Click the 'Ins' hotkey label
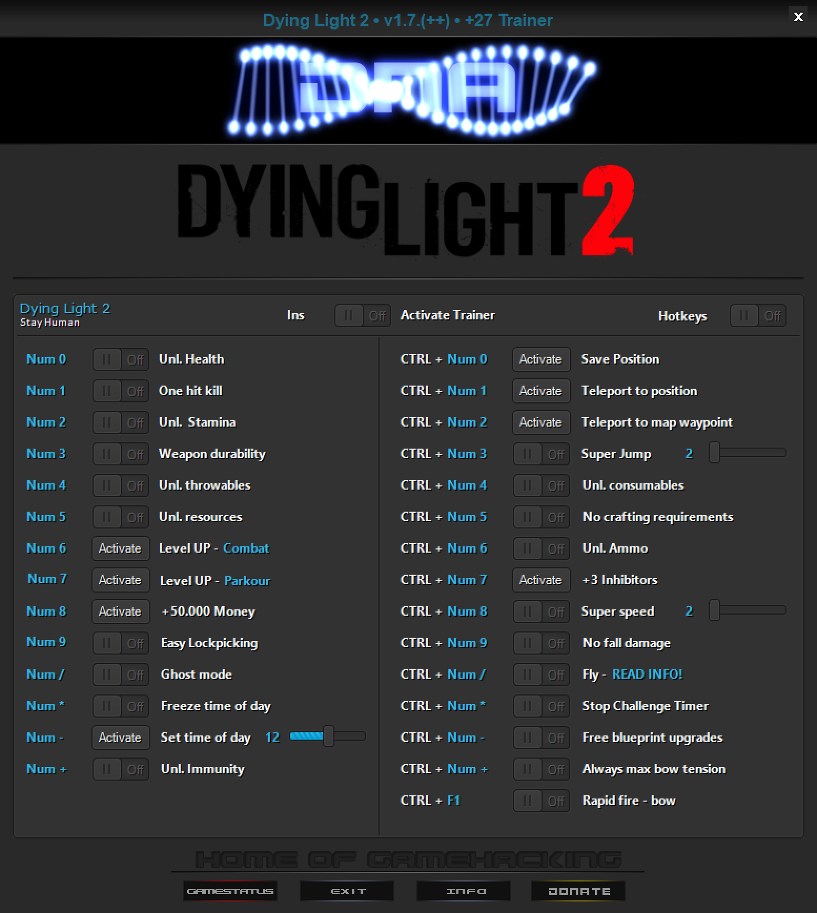 (x=295, y=315)
